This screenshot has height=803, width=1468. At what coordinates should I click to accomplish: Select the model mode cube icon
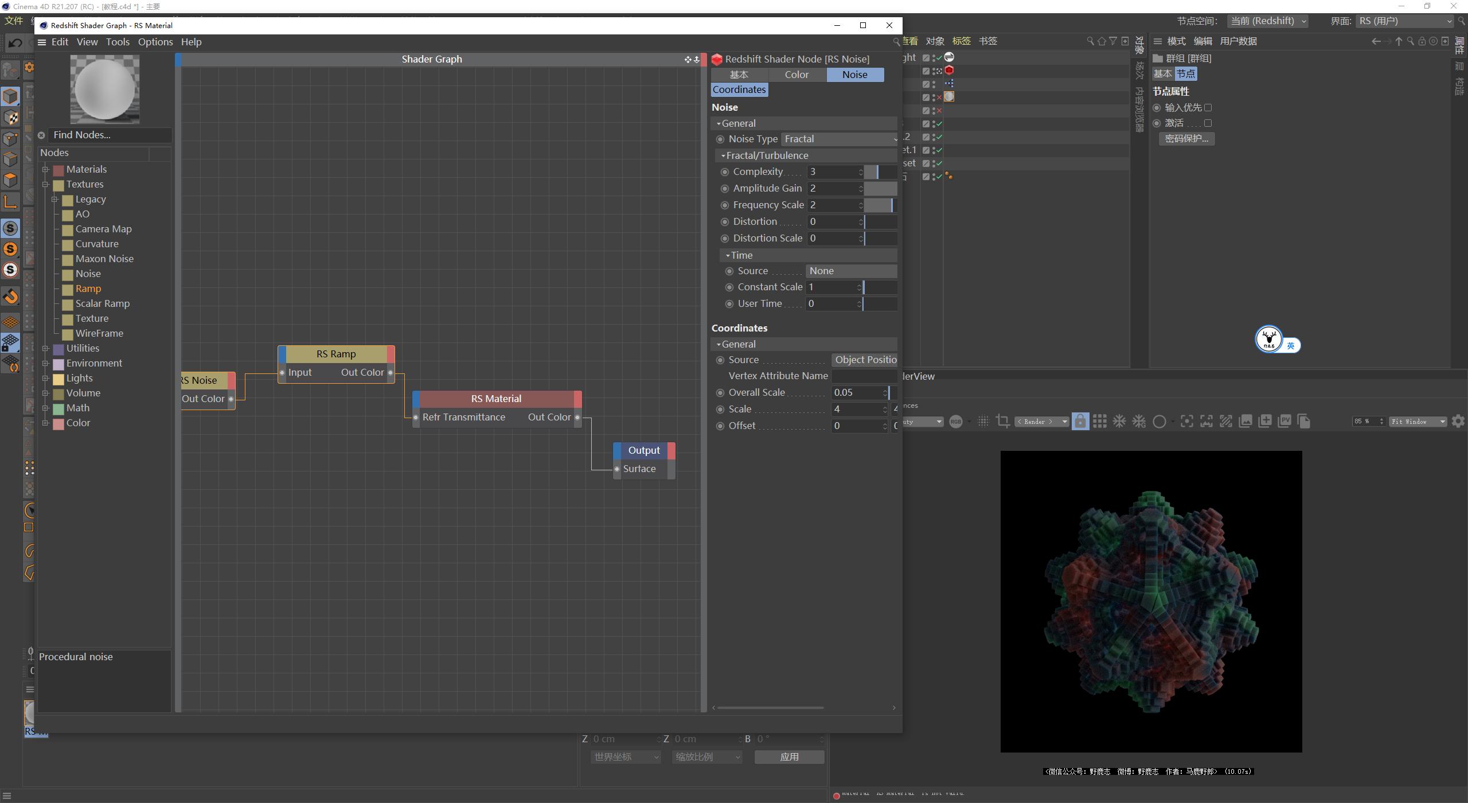point(11,96)
